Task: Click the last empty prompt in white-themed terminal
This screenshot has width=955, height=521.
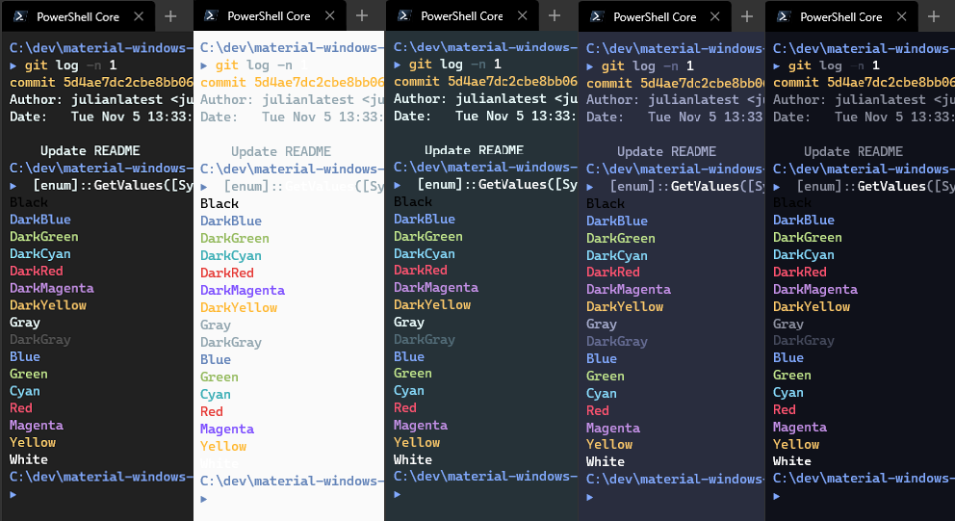Action: coord(204,499)
